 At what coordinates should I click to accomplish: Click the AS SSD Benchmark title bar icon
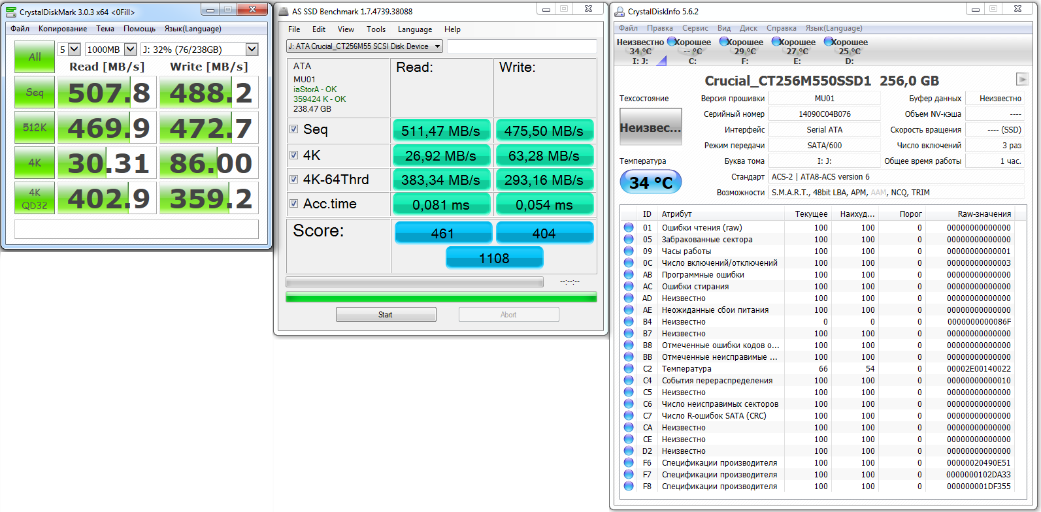pos(282,11)
